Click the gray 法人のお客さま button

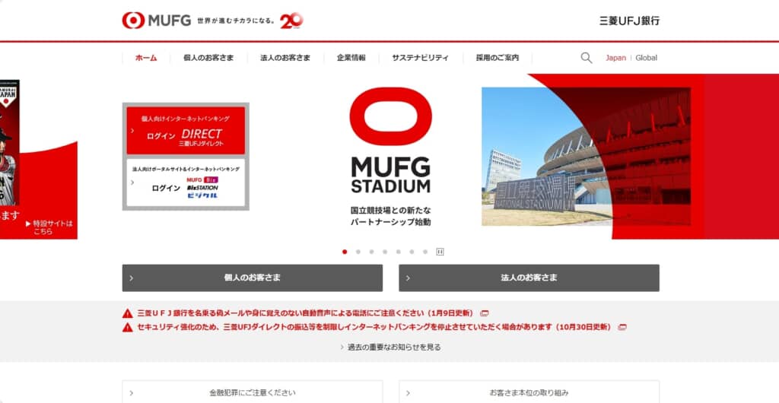pos(529,278)
